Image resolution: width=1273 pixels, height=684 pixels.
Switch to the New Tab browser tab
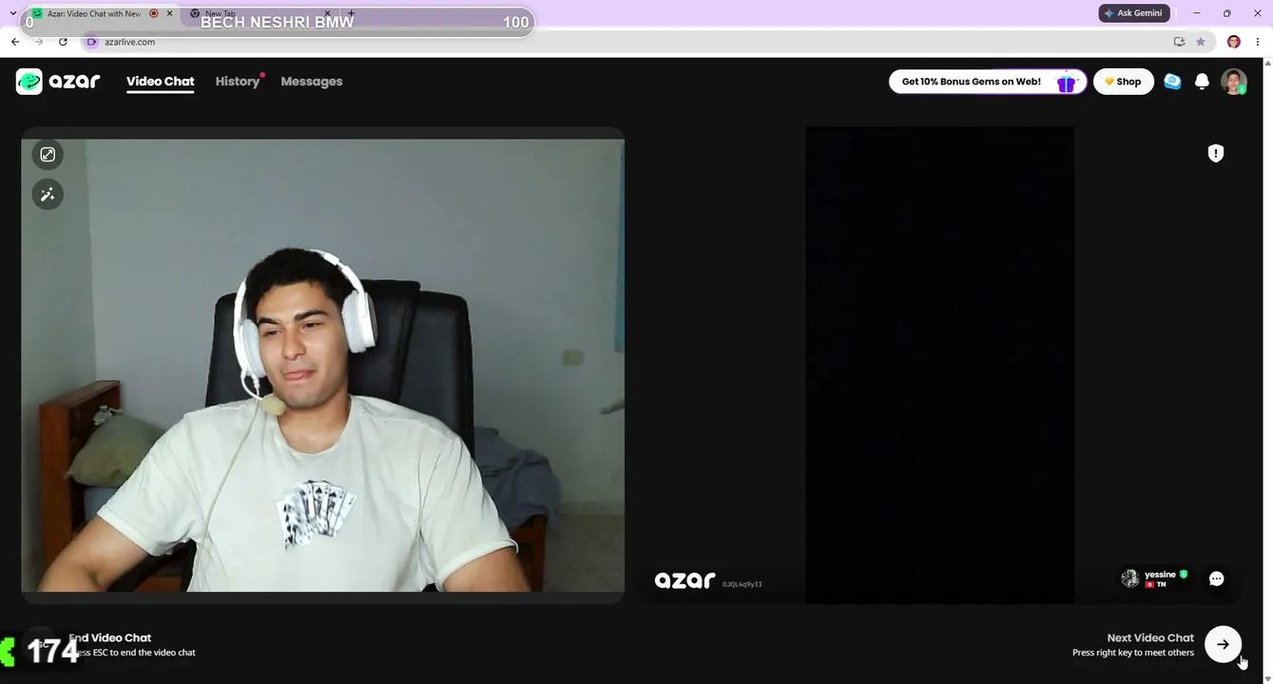257,13
